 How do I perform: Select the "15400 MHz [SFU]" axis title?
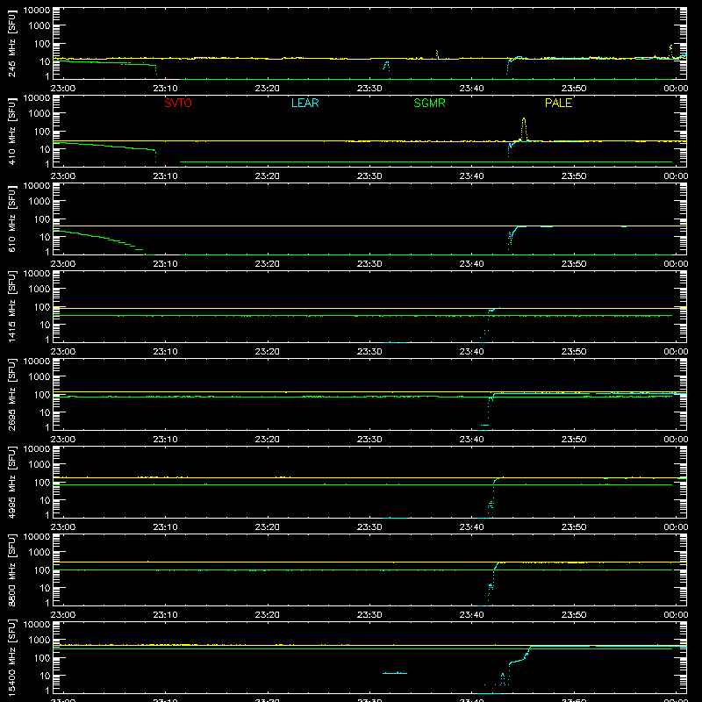tap(12, 657)
